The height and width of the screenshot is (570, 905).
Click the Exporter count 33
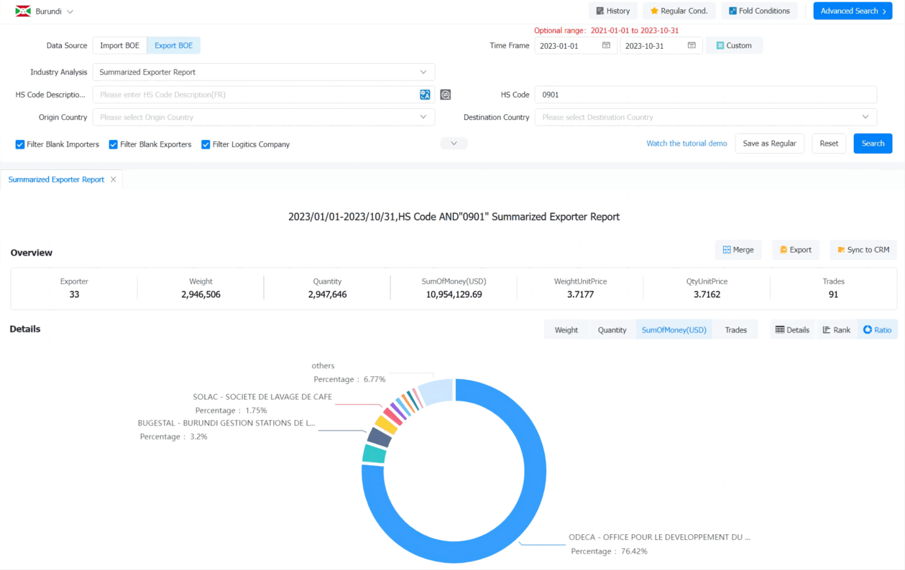tap(74, 294)
